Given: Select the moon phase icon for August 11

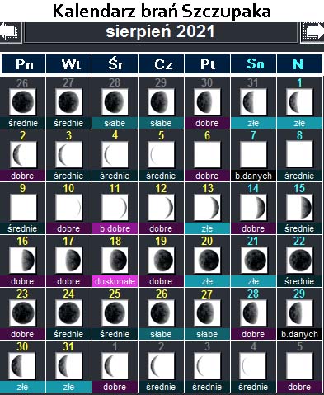Looking at the screenshot, I should point(115,207).
